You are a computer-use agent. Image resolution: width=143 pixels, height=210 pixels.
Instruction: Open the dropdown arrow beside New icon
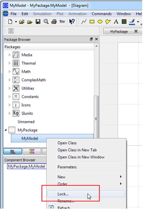tap(16, 22)
